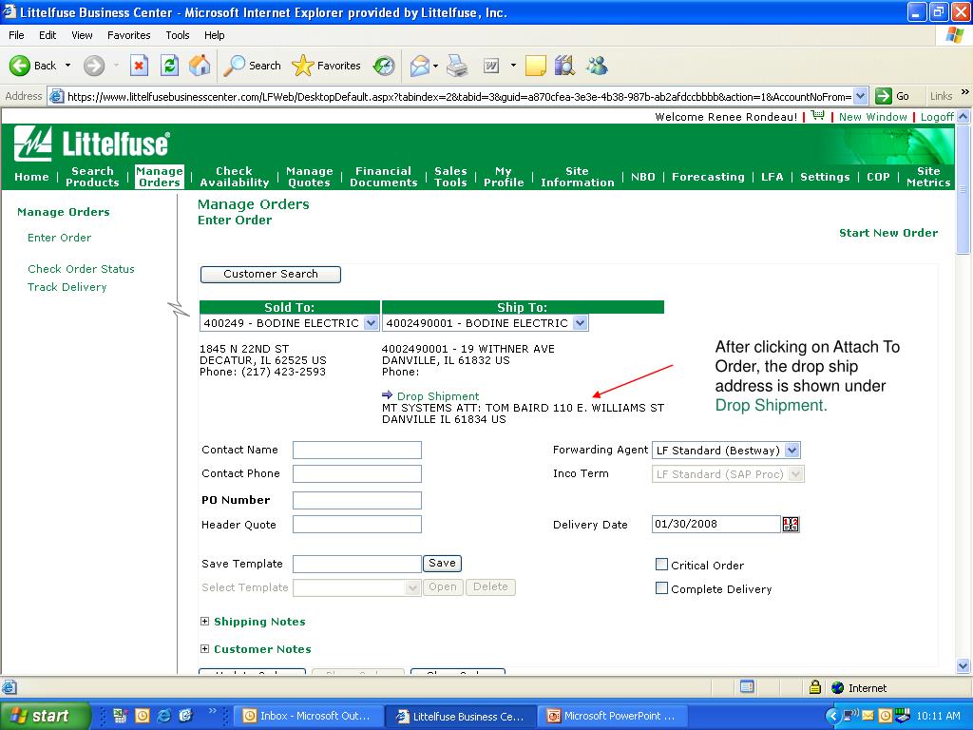This screenshot has height=730, width=973.
Task: Click the Stop loading icon
Action: tap(139, 66)
